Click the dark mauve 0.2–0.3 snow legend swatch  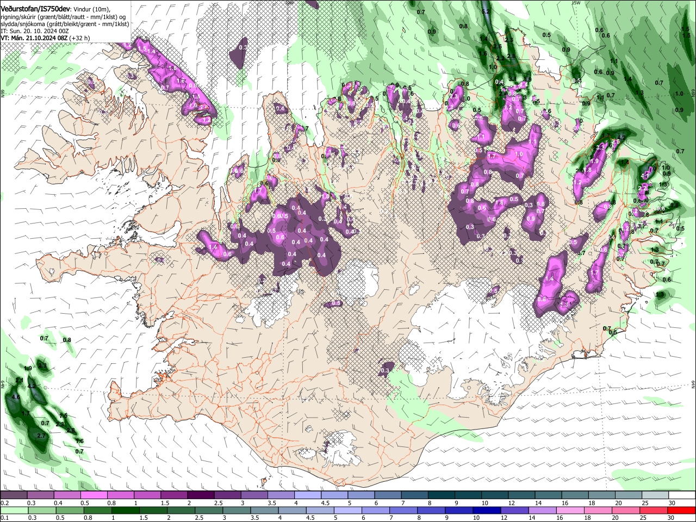pos(14,495)
